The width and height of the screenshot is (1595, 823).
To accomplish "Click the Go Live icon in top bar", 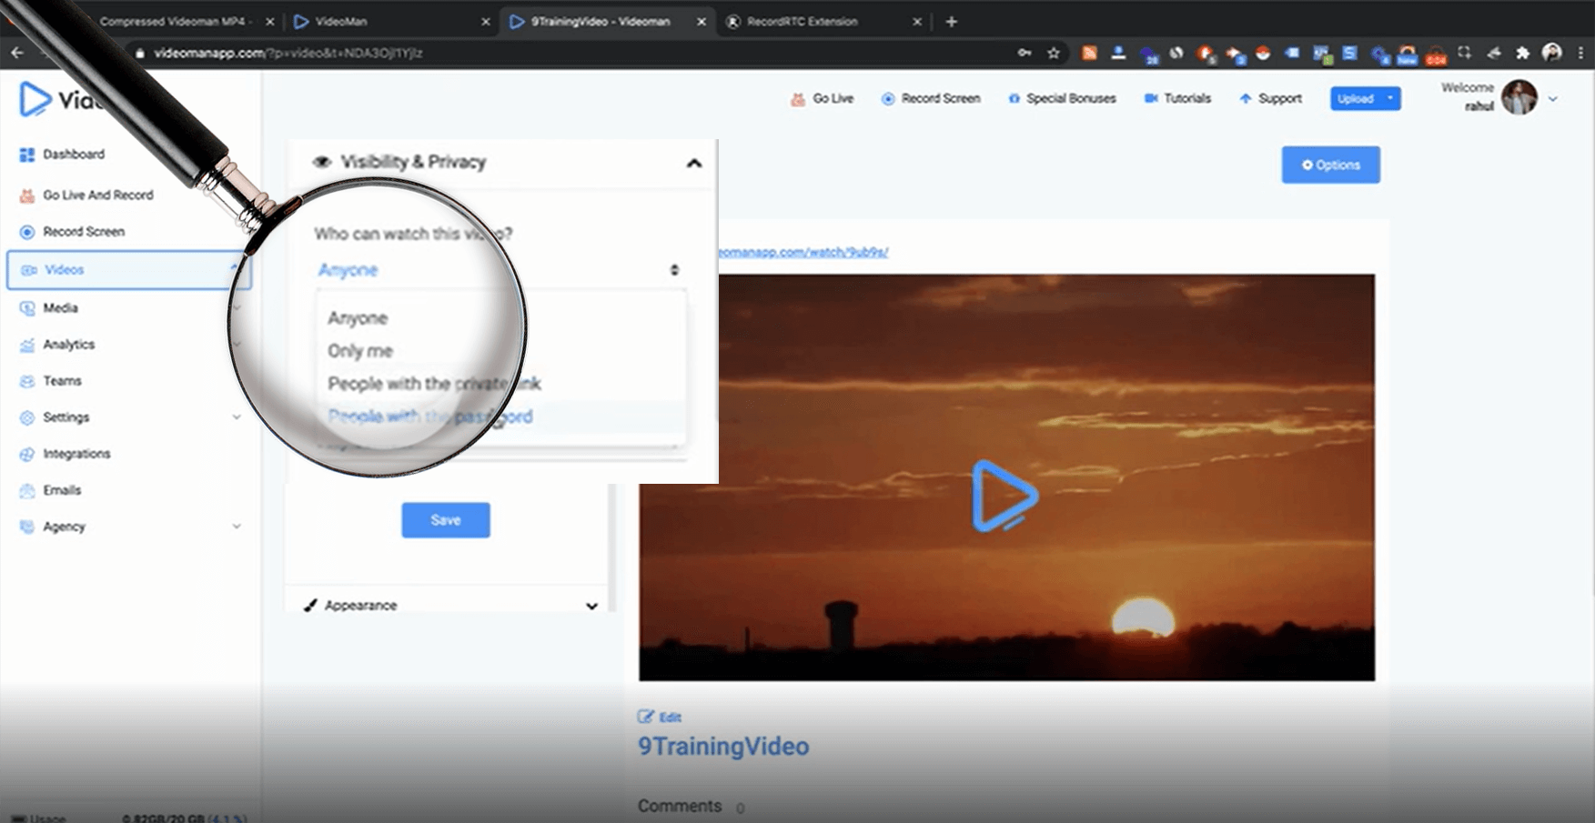I will [x=798, y=99].
